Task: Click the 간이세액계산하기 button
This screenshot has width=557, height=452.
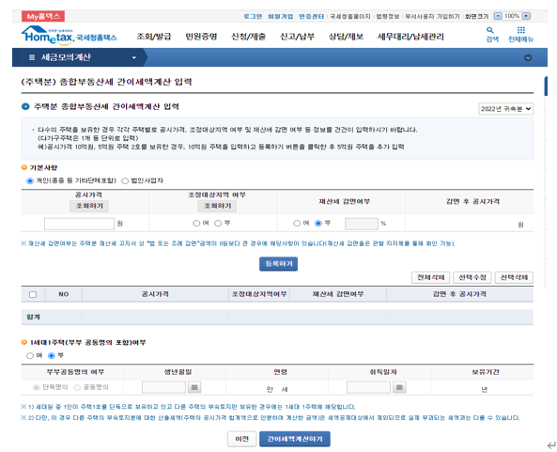Action: [x=295, y=439]
